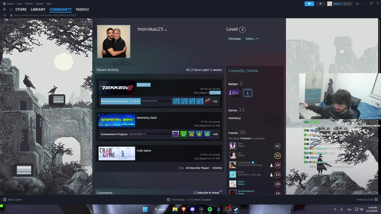
Task: Switch to the YANIVU tab
Action: 82,10
